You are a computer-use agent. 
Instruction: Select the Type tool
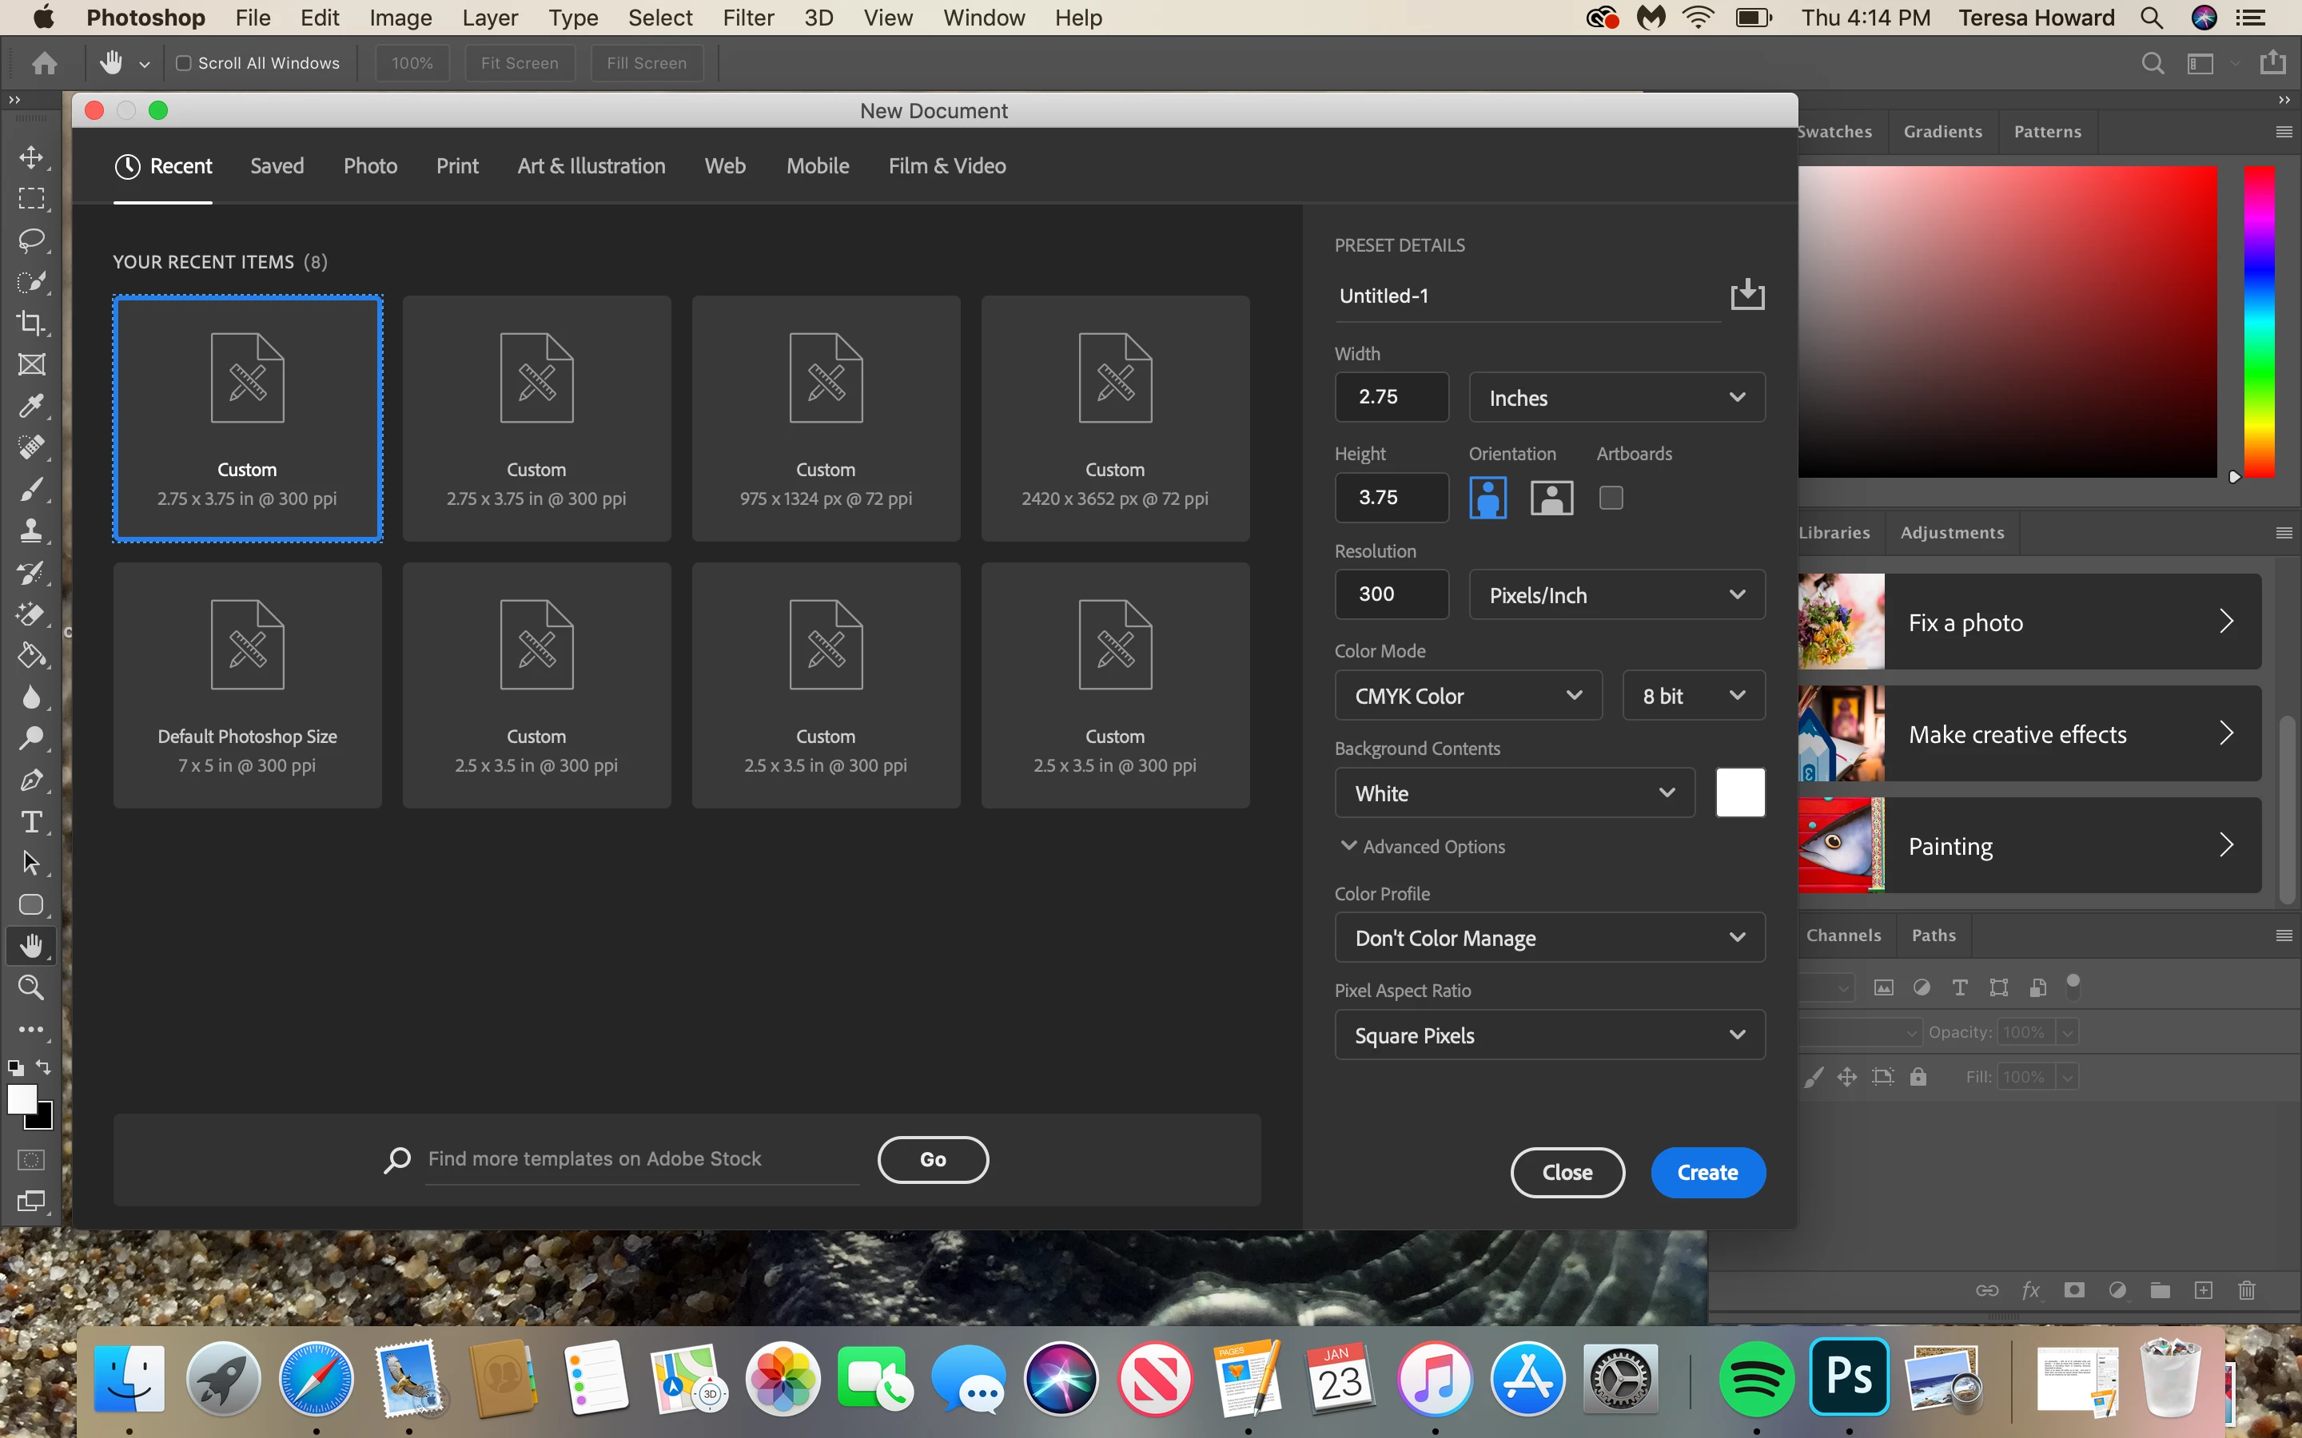pos(31,822)
